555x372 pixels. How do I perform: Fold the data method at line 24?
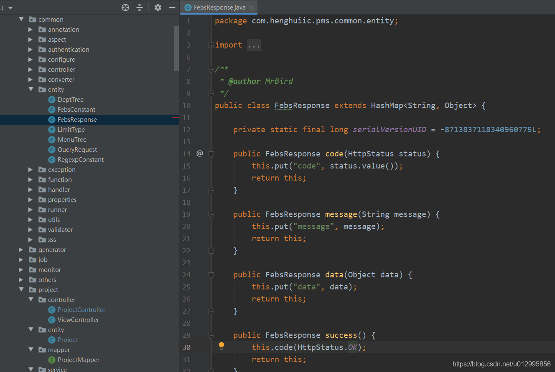(211, 275)
